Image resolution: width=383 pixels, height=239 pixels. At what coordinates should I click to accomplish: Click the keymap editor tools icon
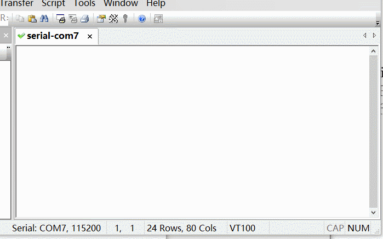tap(113, 19)
